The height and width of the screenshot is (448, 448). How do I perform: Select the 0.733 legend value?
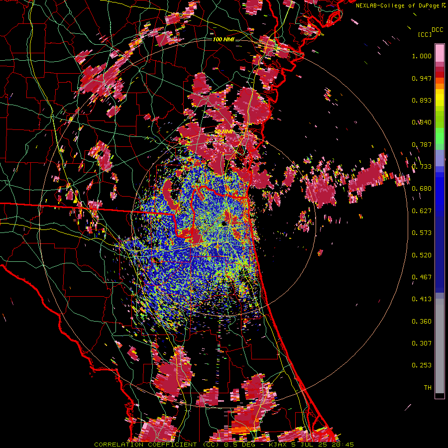[422, 167]
